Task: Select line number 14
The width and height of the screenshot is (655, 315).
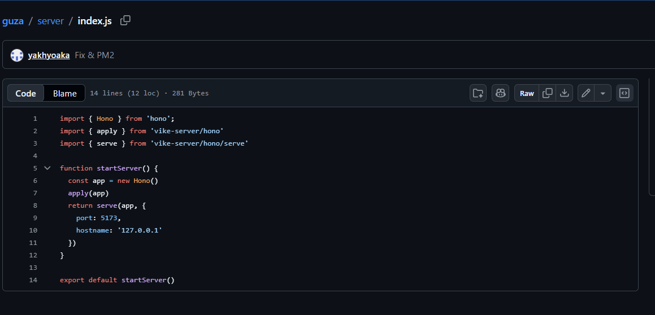Action: [33, 280]
